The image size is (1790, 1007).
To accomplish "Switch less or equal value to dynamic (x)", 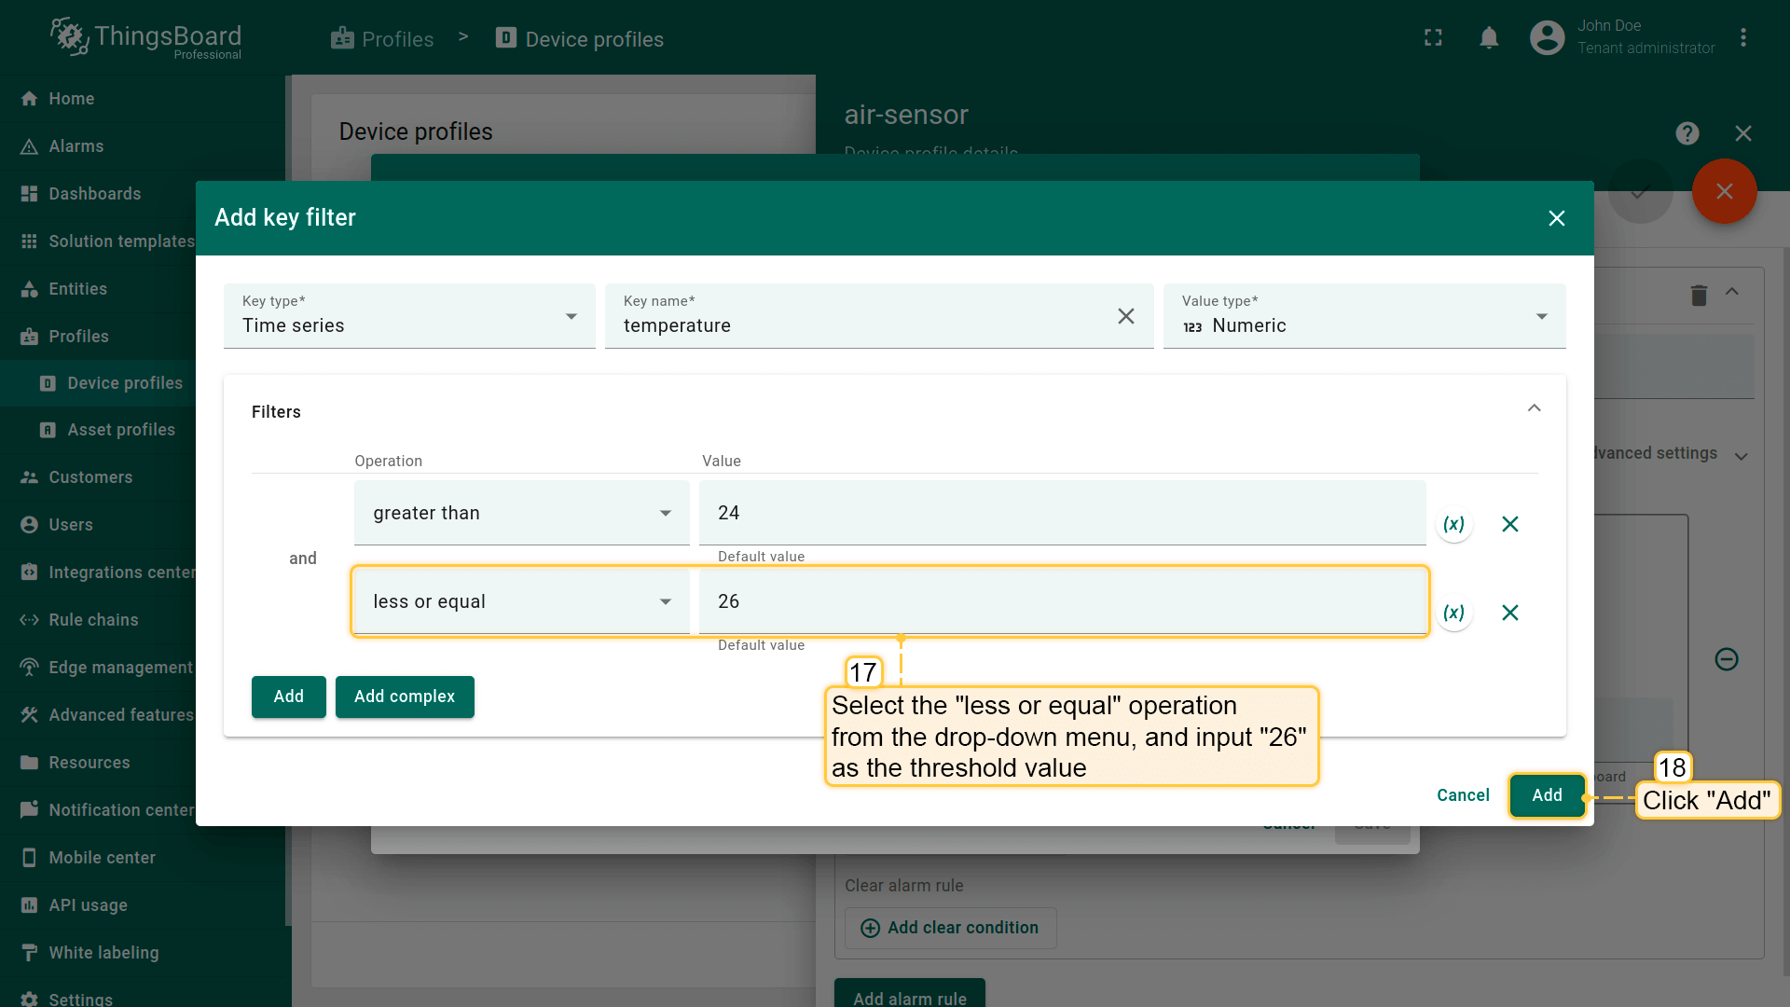I will coord(1453,613).
